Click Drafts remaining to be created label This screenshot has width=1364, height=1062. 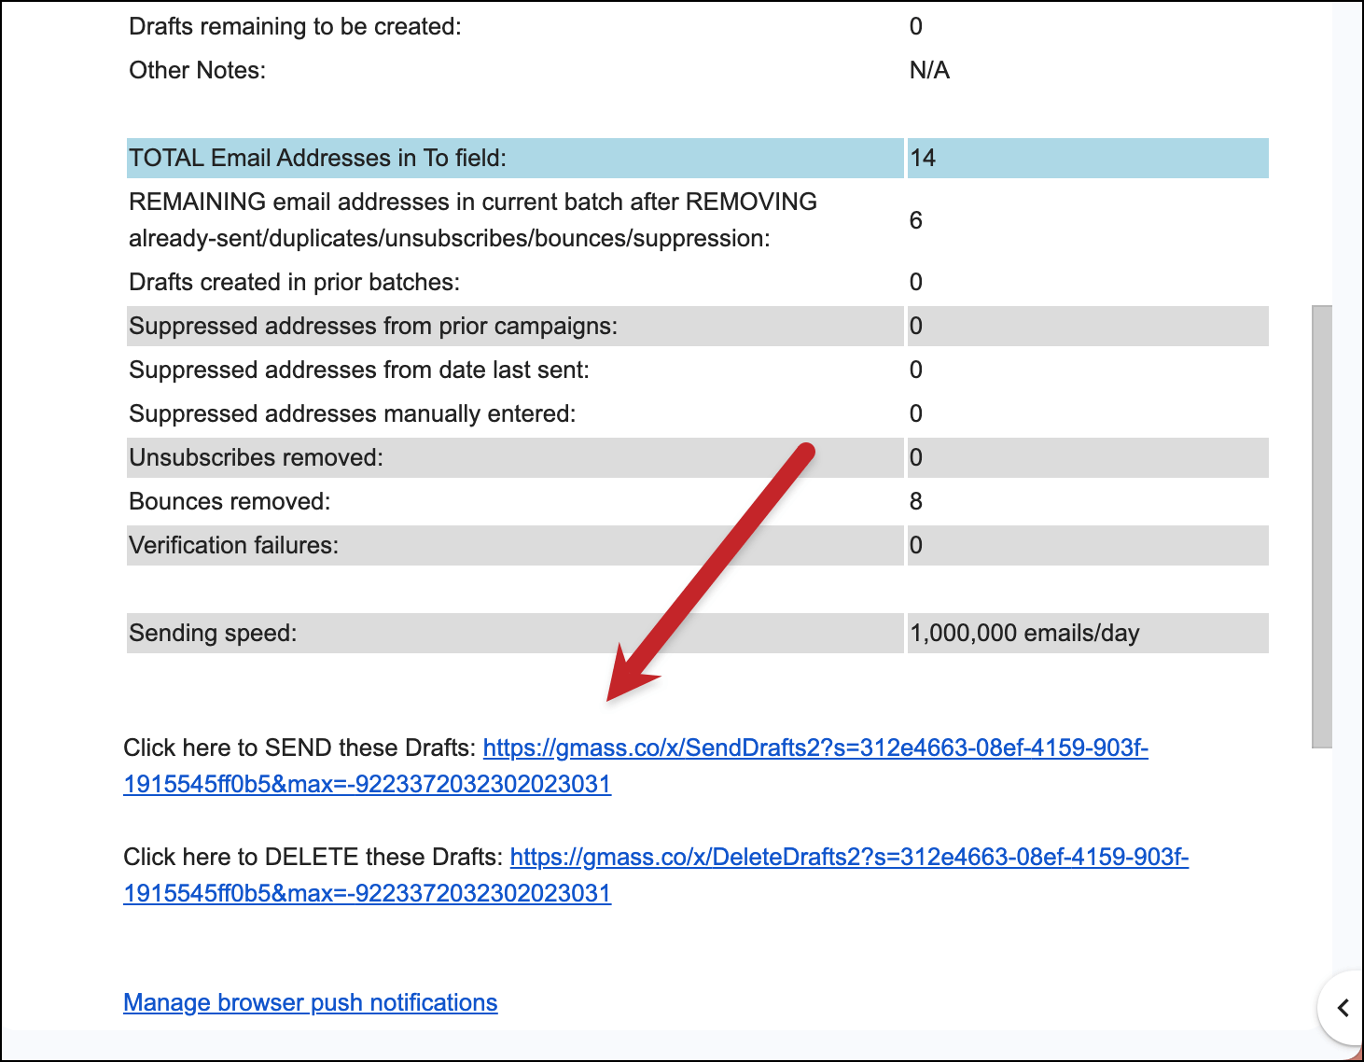click(295, 26)
